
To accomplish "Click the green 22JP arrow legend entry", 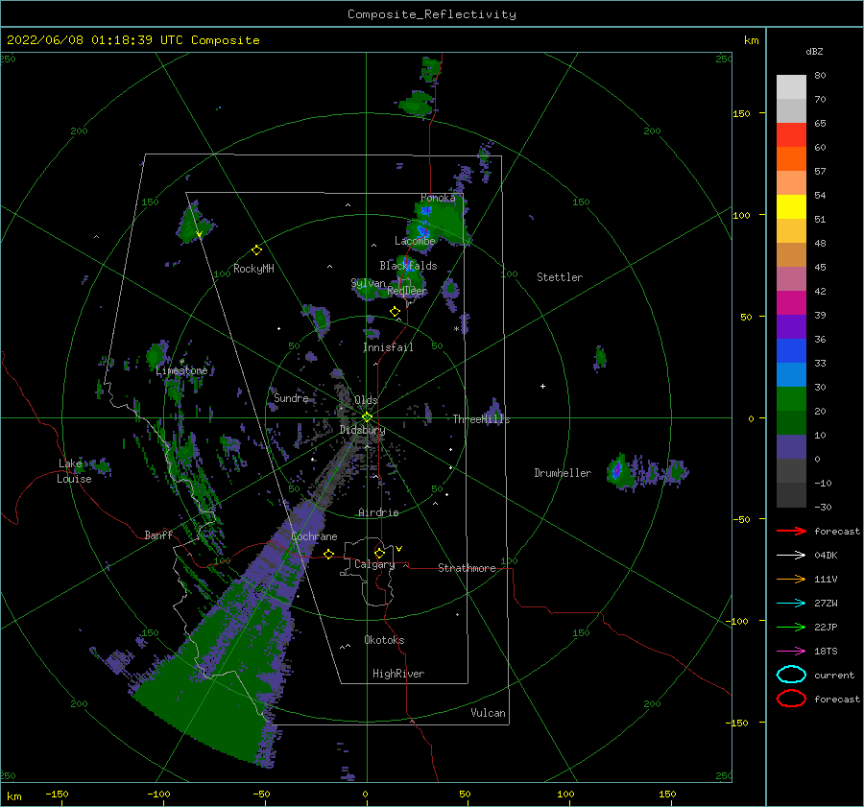I will [x=791, y=628].
